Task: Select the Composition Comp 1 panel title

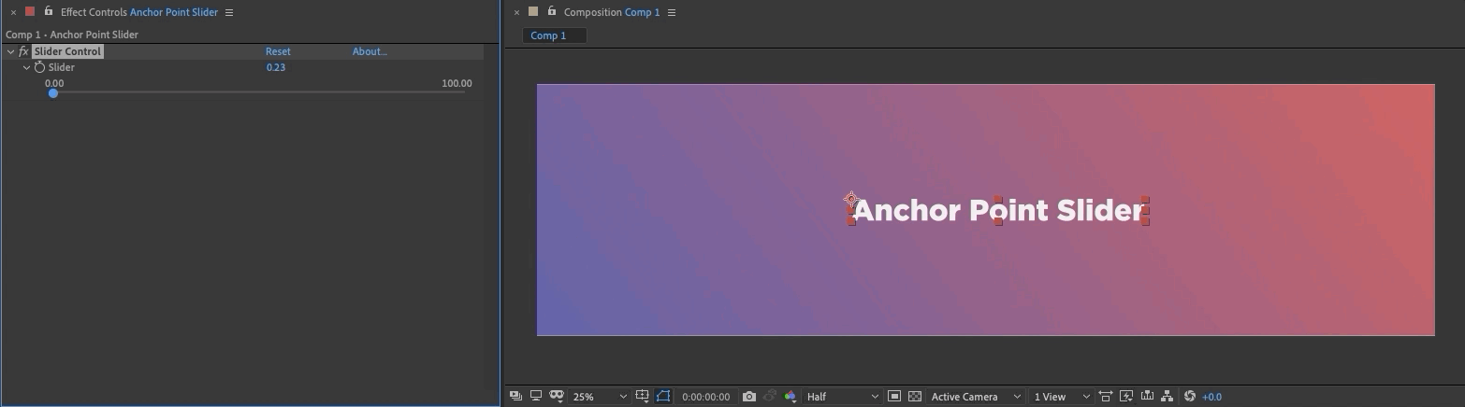Action: pos(612,12)
